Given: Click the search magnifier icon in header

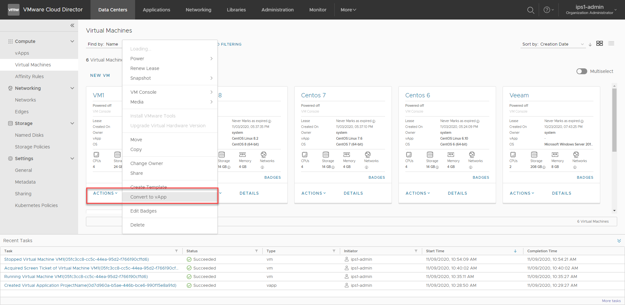Looking at the screenshot, I should (531, 10).
